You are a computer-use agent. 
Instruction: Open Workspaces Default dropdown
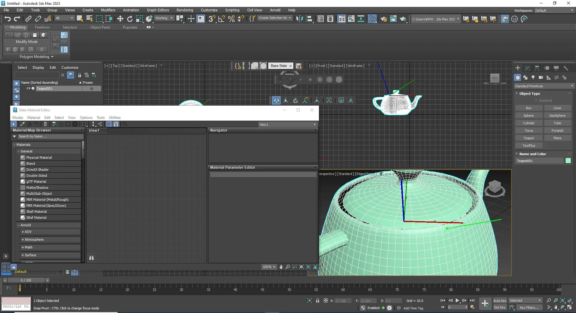click(x=554, y=11)
